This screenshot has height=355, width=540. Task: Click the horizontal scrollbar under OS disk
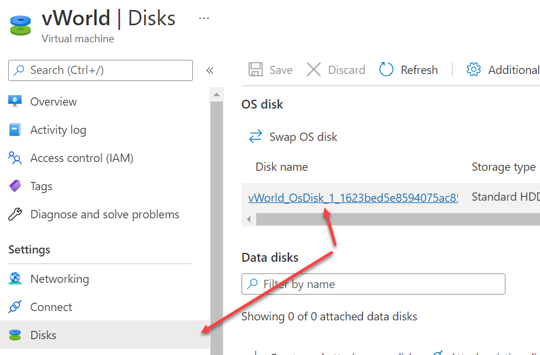393,219
